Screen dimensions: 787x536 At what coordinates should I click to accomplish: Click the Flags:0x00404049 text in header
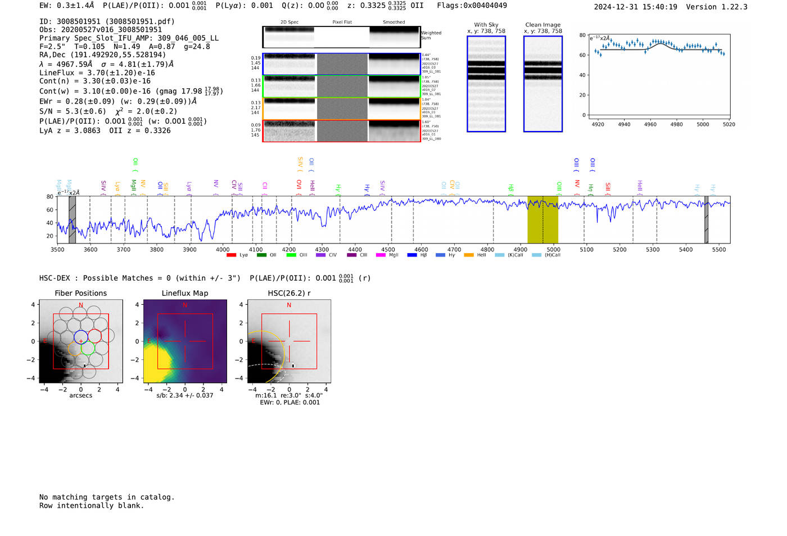(472, 6)
